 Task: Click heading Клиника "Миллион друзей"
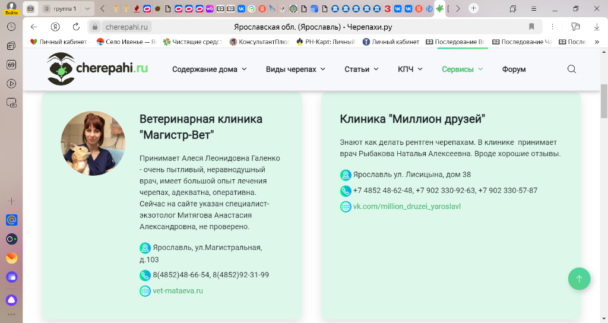(413, 119)
